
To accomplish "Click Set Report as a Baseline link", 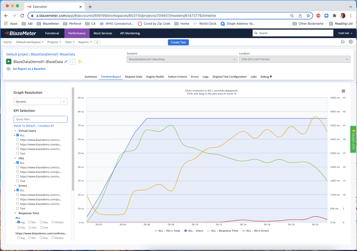I will coord(29,69).
